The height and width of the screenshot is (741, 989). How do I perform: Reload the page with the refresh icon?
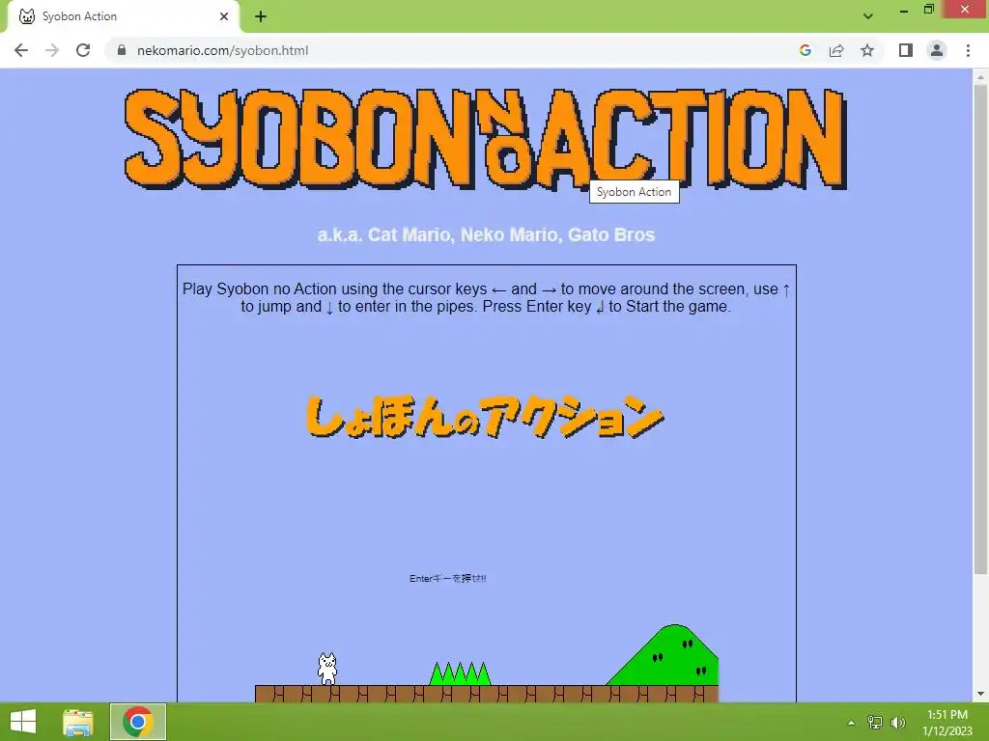[83, 50]
